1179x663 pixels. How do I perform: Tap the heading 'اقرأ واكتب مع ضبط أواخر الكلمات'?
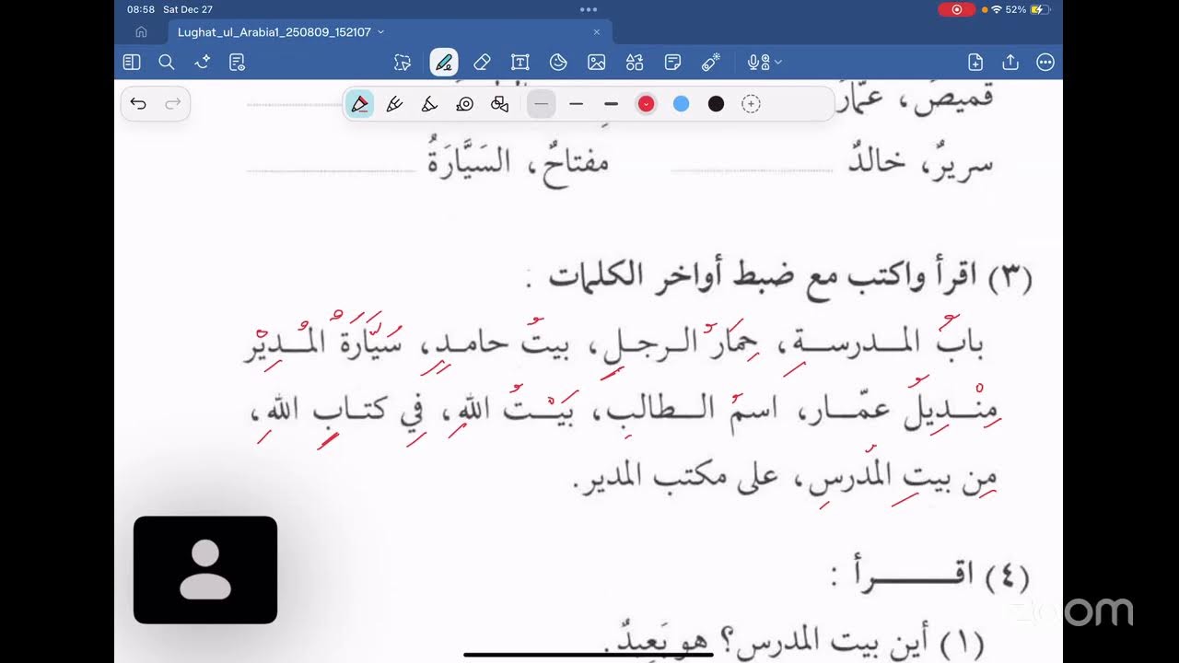[763, 277]
